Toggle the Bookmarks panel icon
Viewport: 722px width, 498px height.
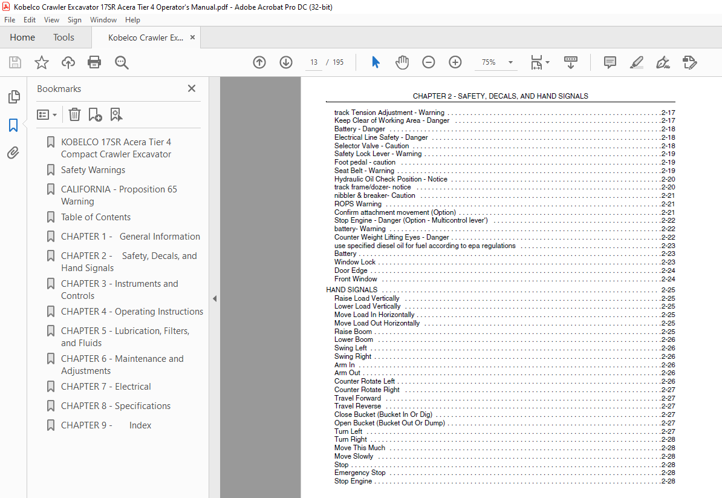point(13,125)
